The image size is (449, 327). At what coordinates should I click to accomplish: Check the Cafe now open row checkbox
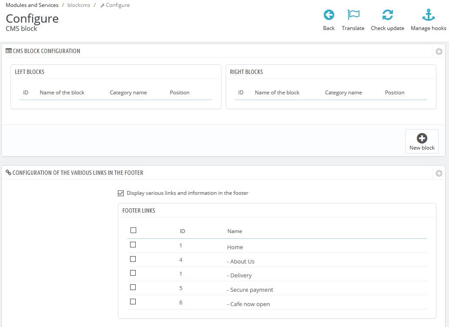click(133, 301)
